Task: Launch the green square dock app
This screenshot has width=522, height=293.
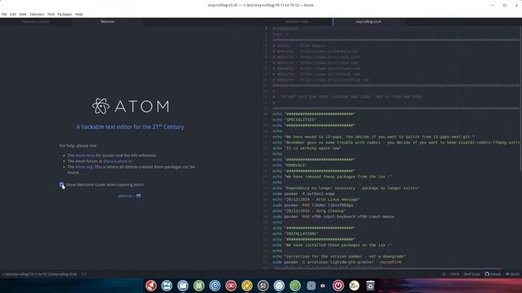Action: pyautogui.click(x=199, y=286)
